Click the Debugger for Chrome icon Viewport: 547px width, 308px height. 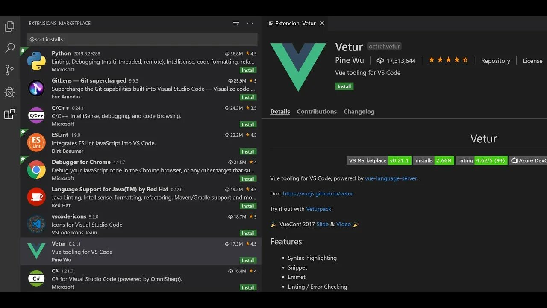pos(36,170)
